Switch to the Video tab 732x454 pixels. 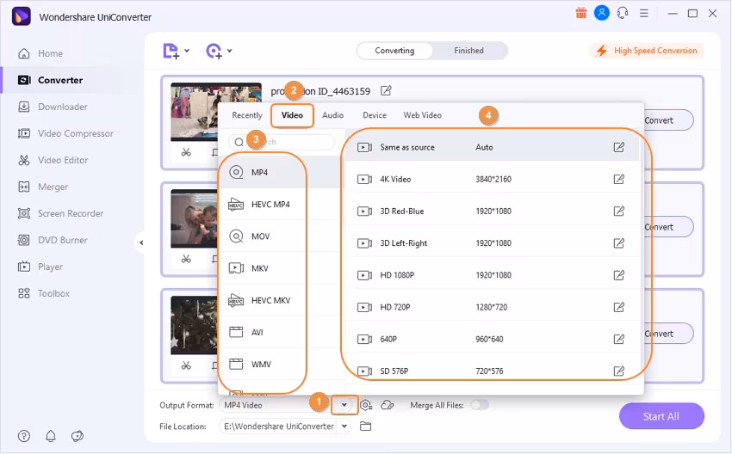point(292,115)
